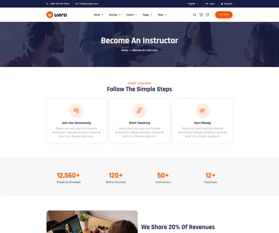Screen dimensions: 279x233
Task: Click the Login link
Action: point(210,4)
